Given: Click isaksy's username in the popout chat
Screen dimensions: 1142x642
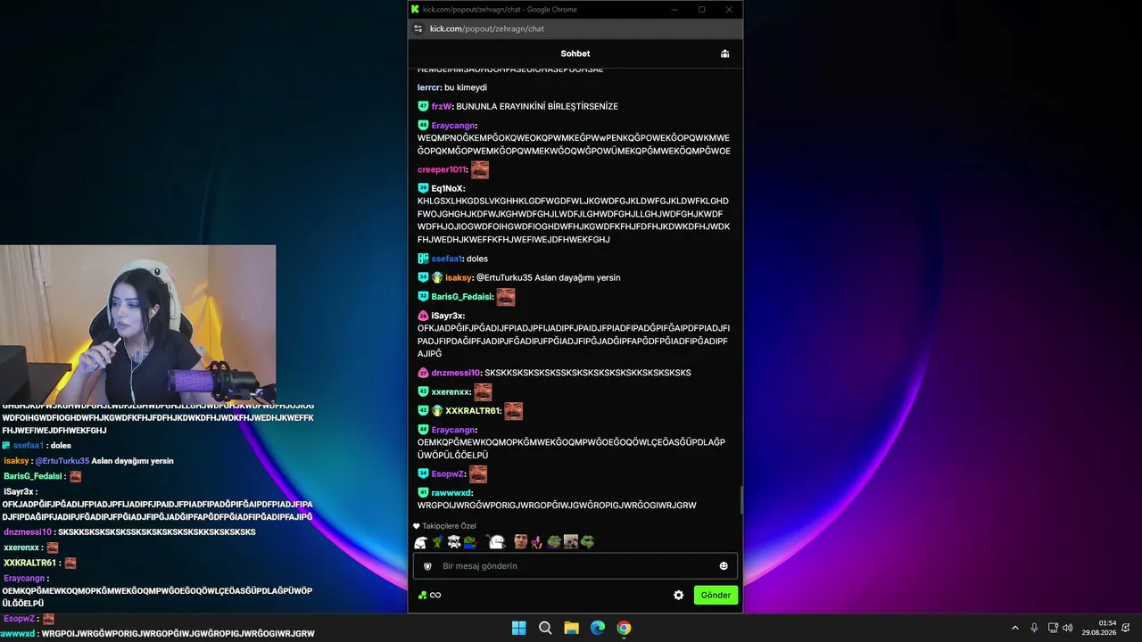Looking at the screenshot, I should (458, 277).
